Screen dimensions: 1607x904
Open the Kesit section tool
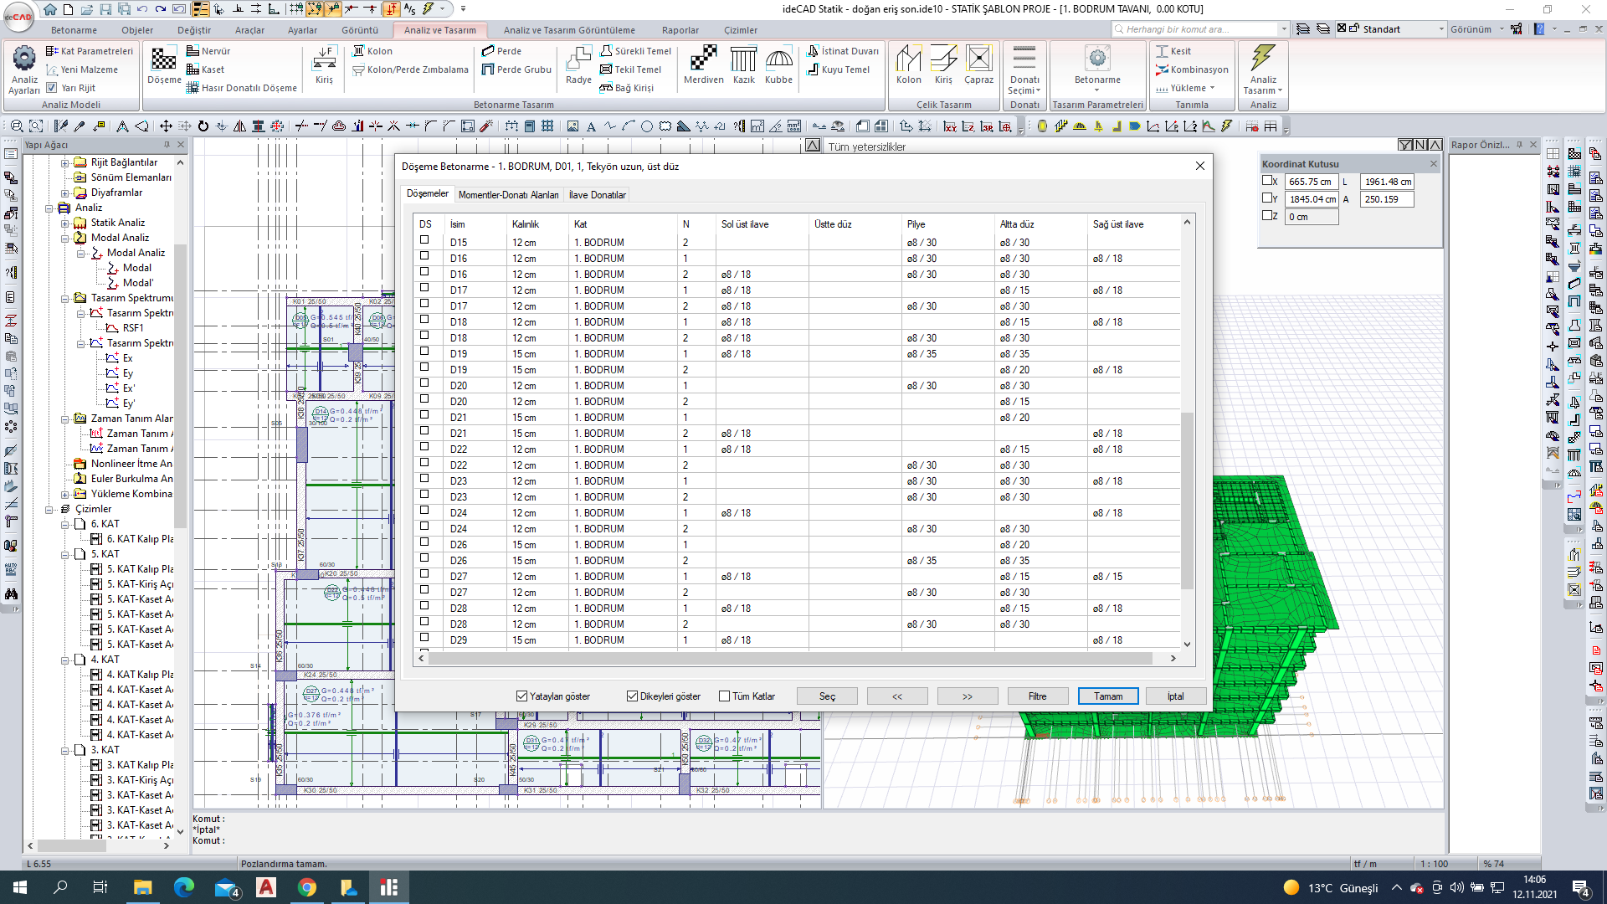click(1173, 51)
